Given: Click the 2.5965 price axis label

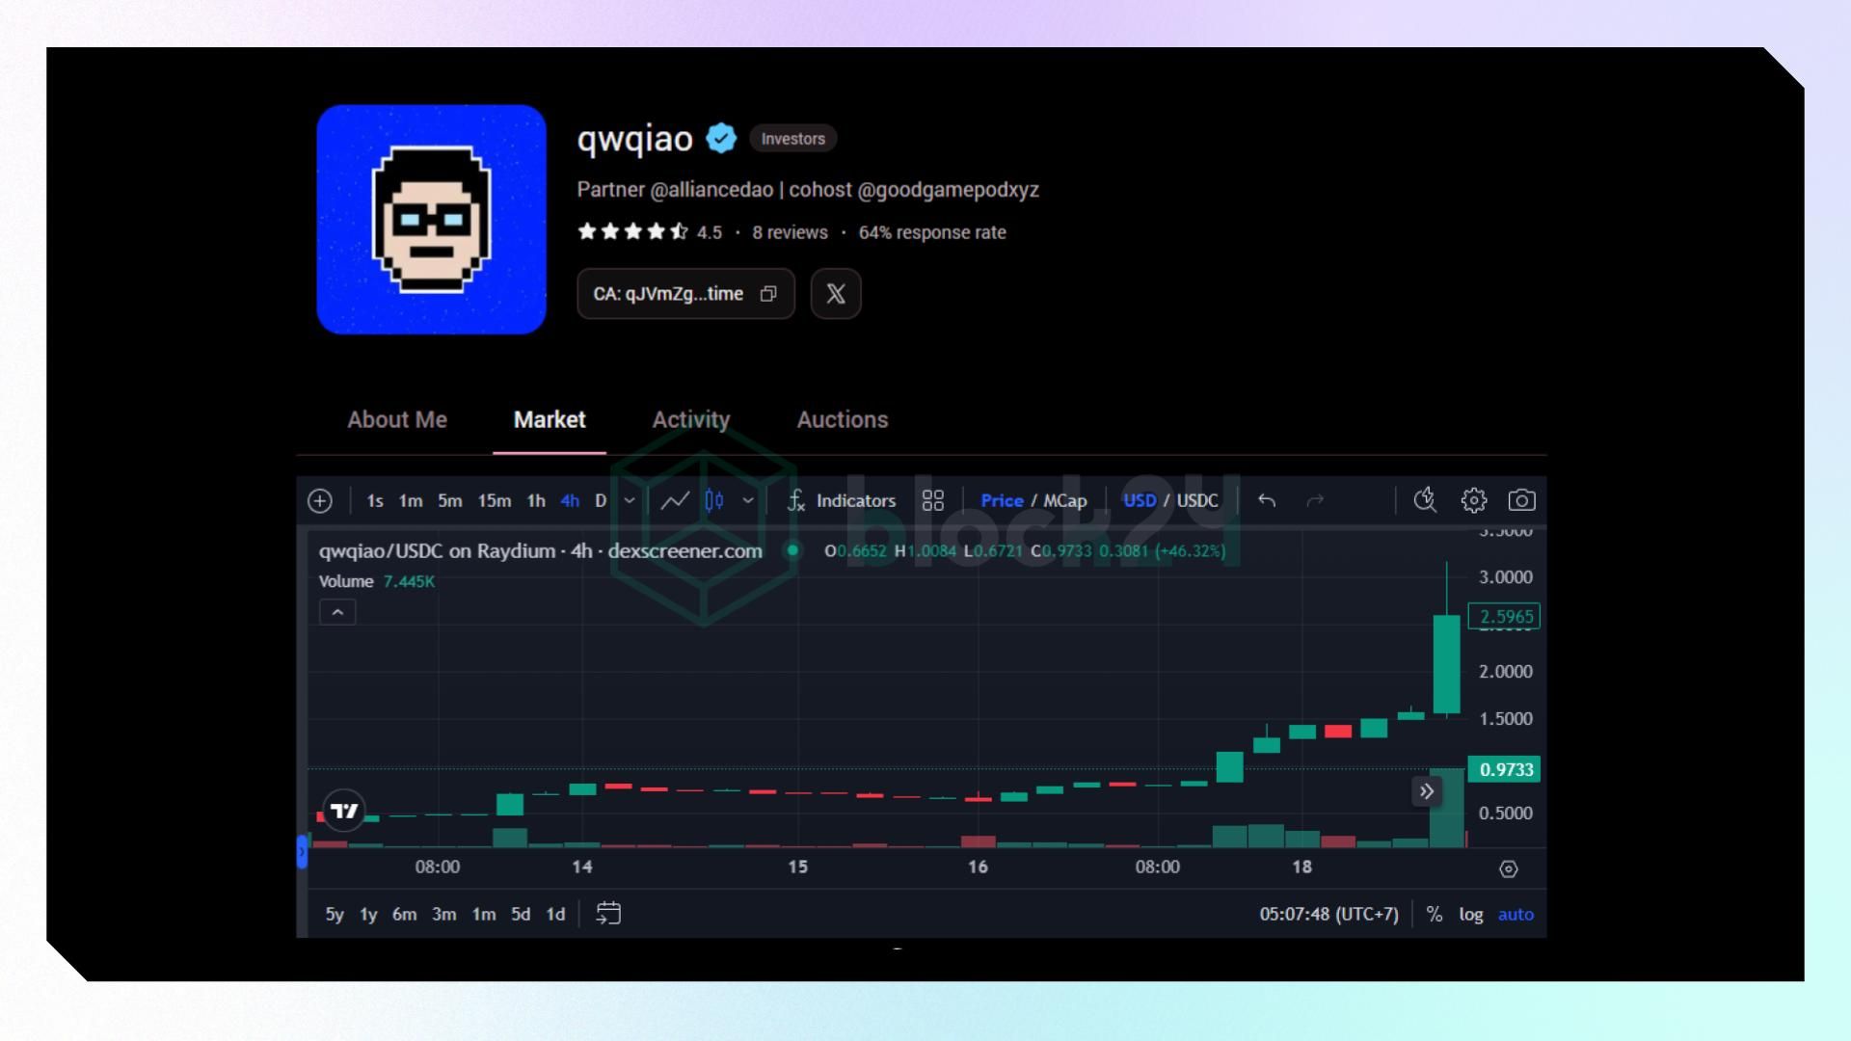Looking at the screenshot, I should click(x=1505, y=616).
